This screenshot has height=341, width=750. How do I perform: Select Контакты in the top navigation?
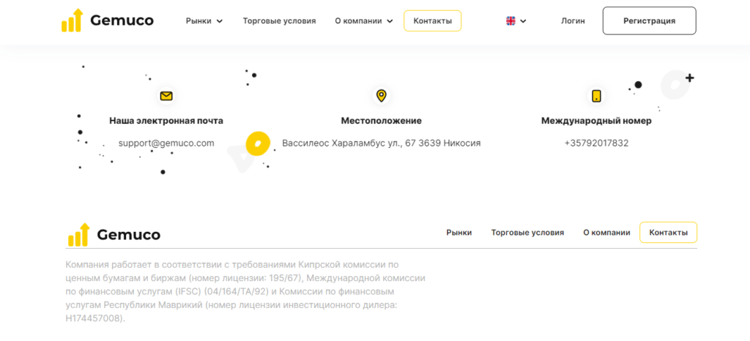[432, 21]
